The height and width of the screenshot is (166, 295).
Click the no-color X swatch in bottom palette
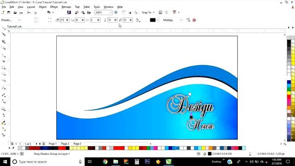pyautogui.click(x=20, y=148)
